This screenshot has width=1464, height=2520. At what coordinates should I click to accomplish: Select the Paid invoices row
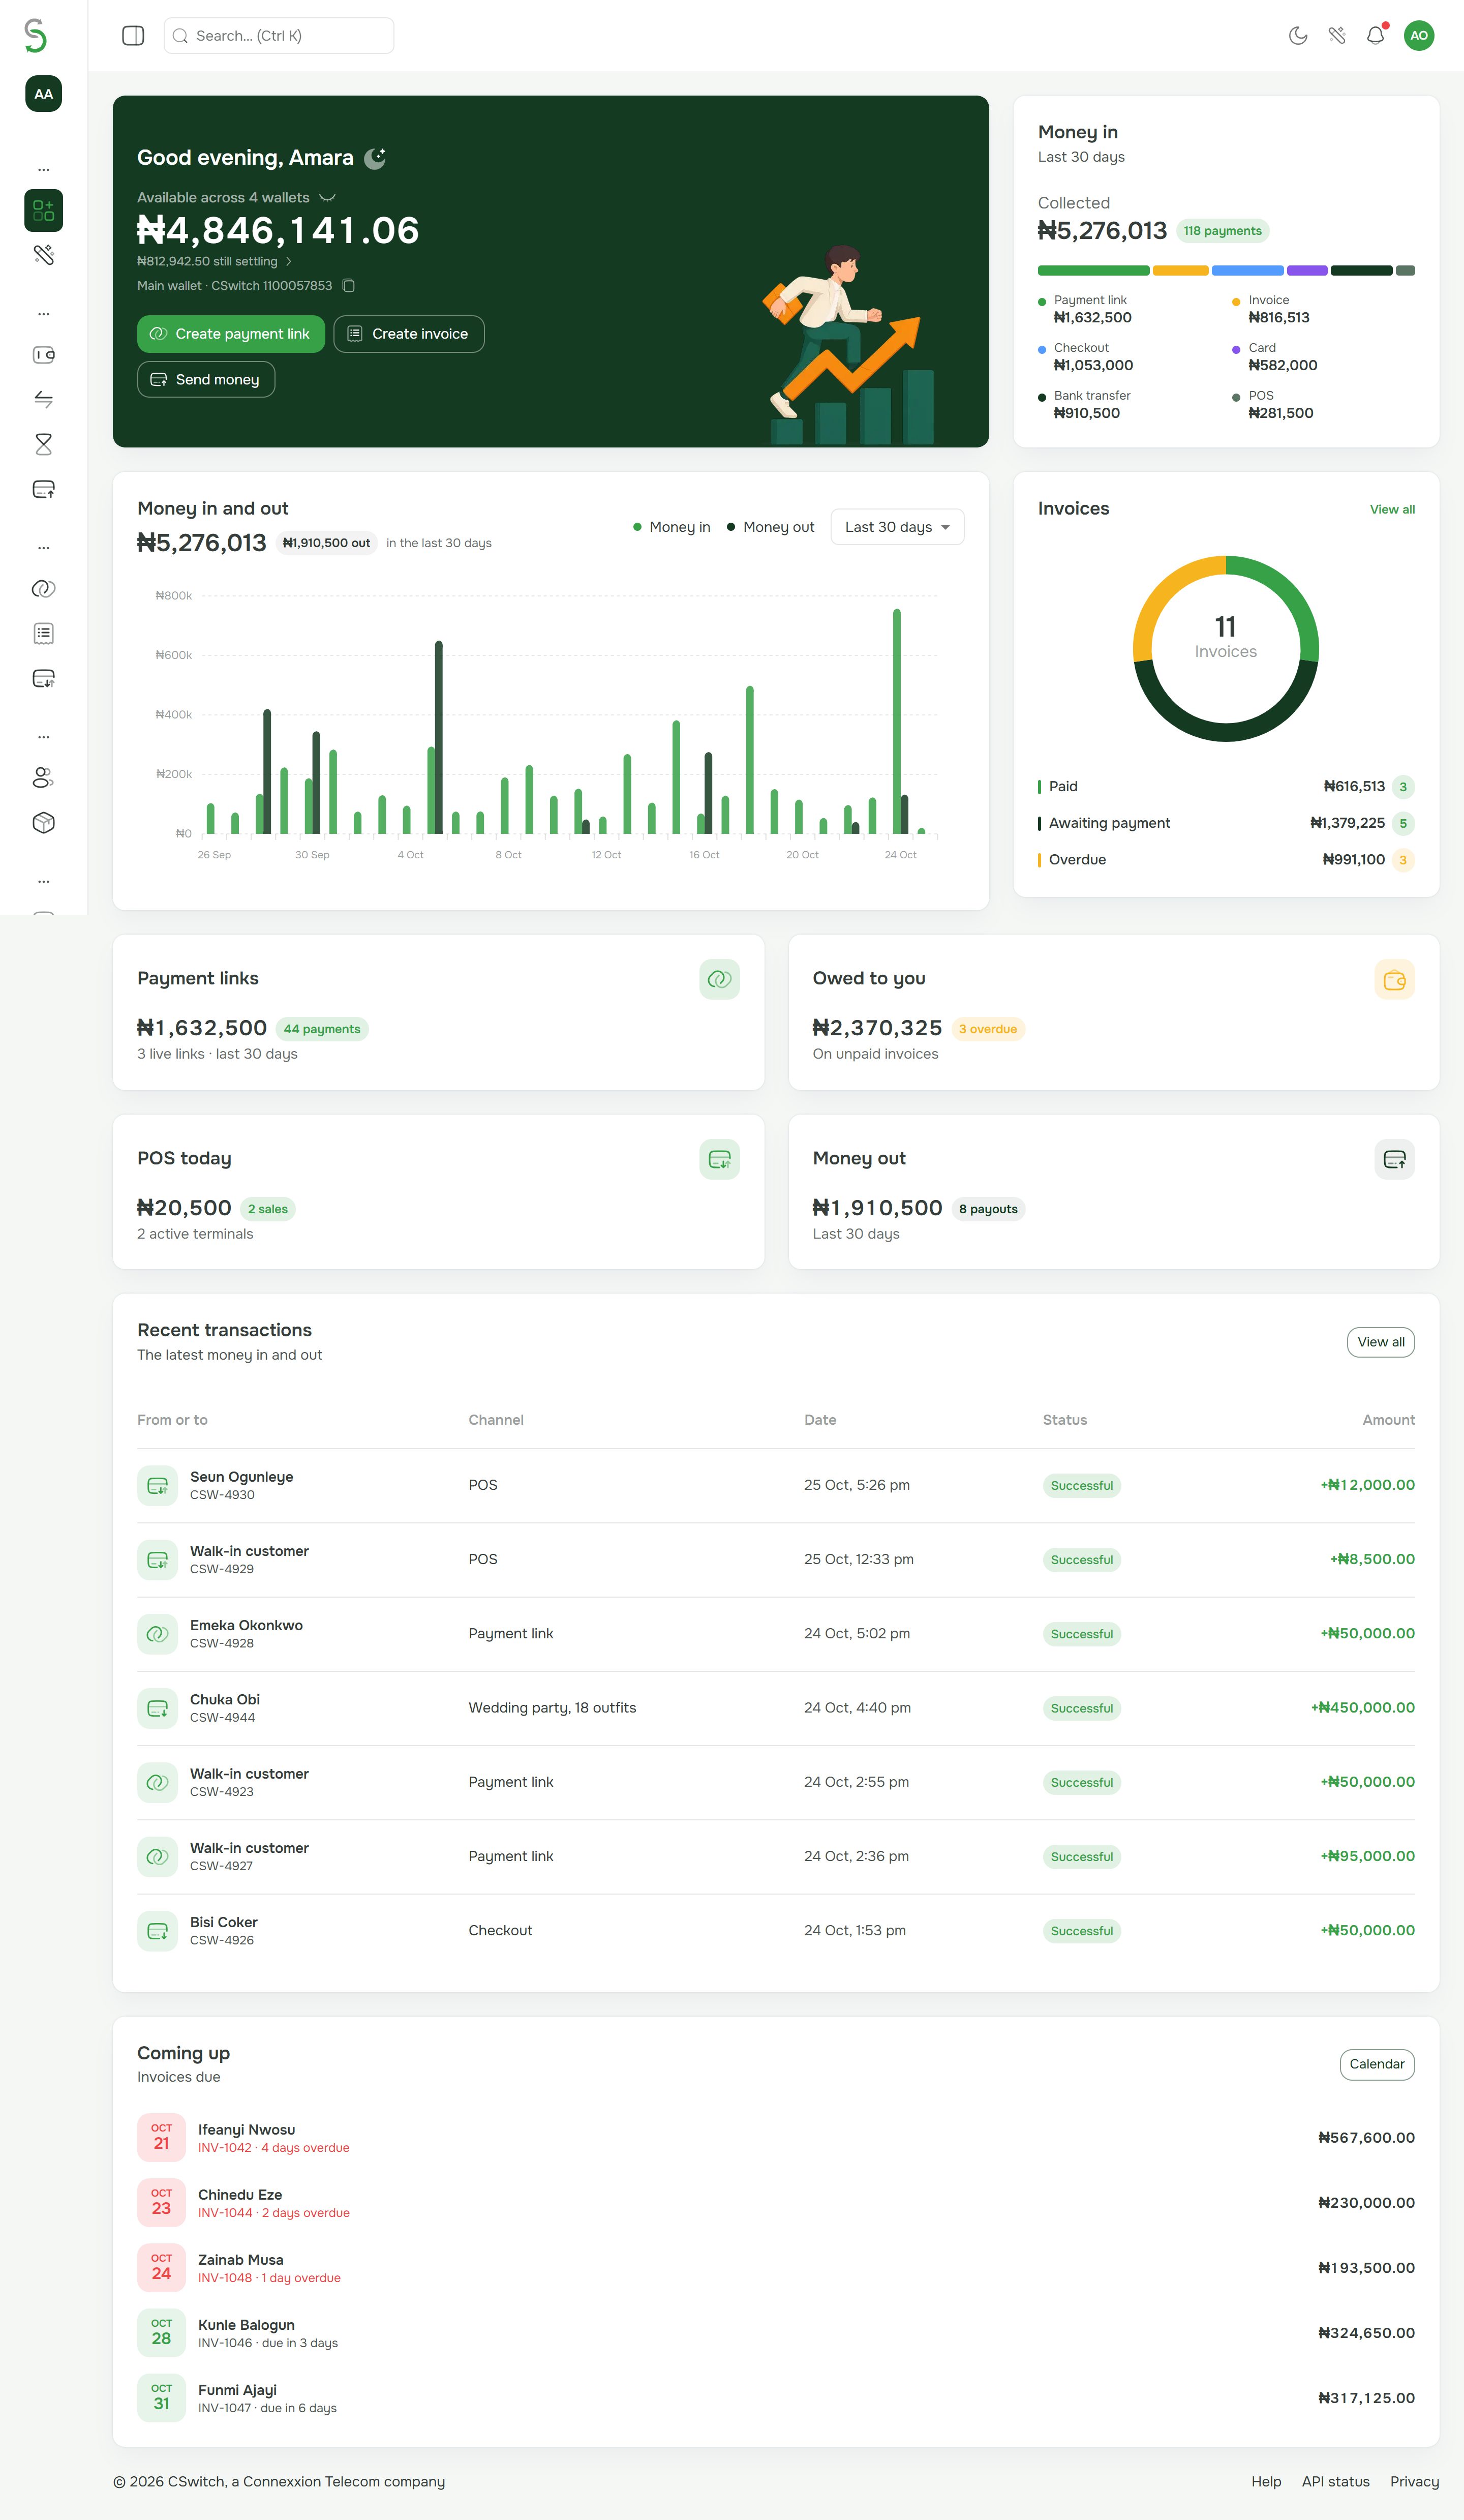tap(1226, 787)
